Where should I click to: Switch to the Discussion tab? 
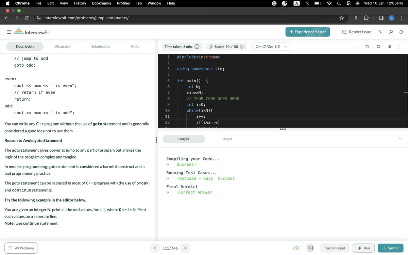63,46
